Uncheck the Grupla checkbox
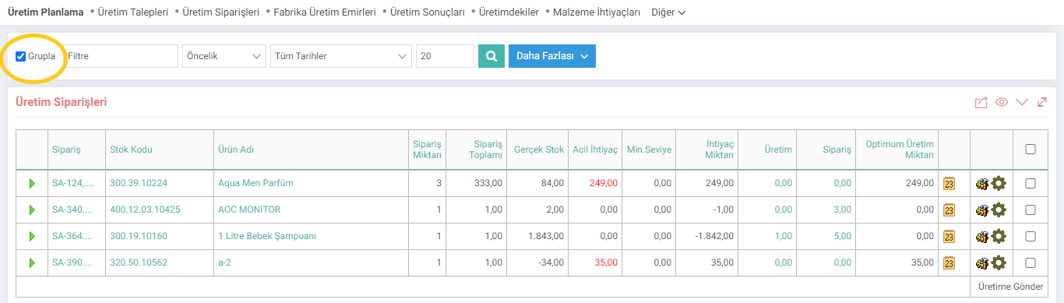Viewport: 1064px width, 303px height. (21, 56)
